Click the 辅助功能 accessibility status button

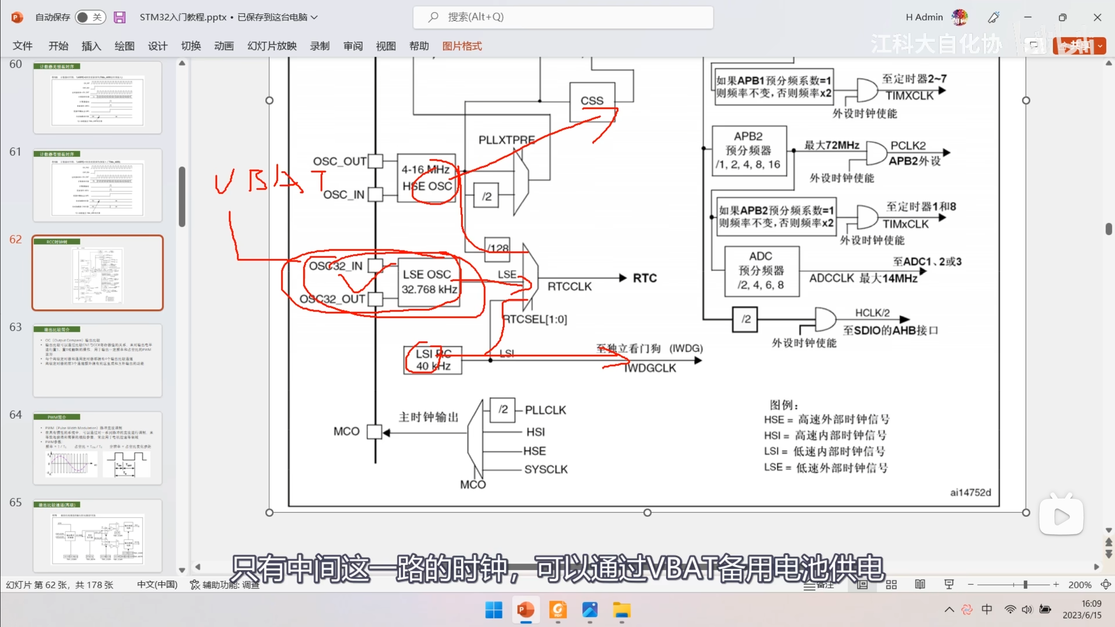click(225, 585)
